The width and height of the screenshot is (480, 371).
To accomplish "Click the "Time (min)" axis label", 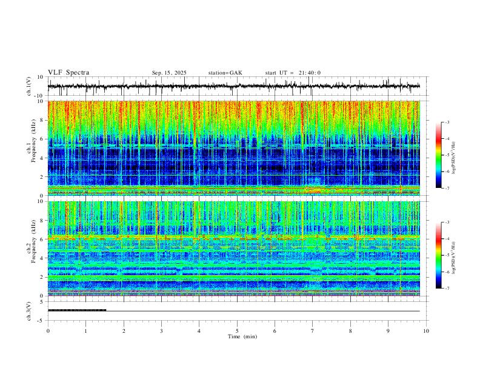I will pyautogui.click(x=242, y=336).
